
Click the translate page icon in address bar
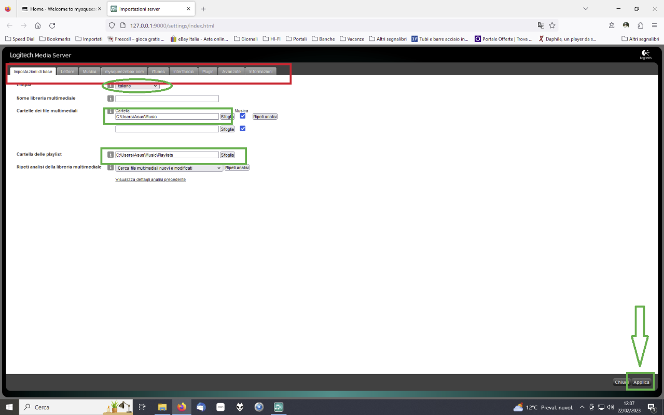click(541, 25)
